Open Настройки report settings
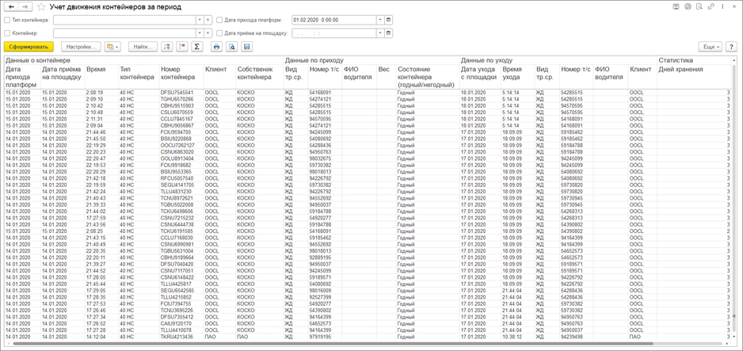This screenshot has width=743, height=351. click(81, 47)
